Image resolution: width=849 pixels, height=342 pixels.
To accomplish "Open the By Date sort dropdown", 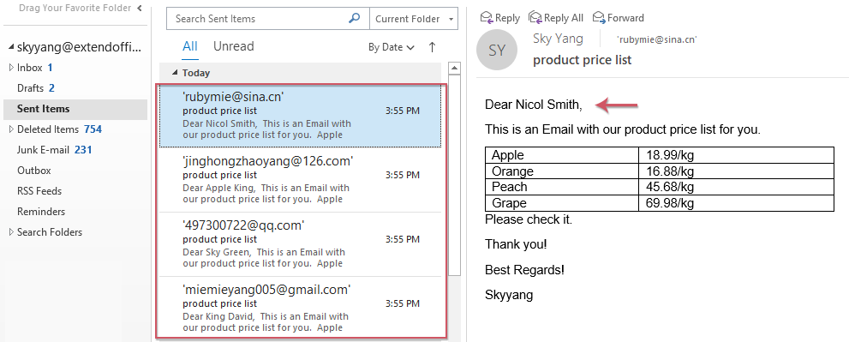I will click(391, 47).
